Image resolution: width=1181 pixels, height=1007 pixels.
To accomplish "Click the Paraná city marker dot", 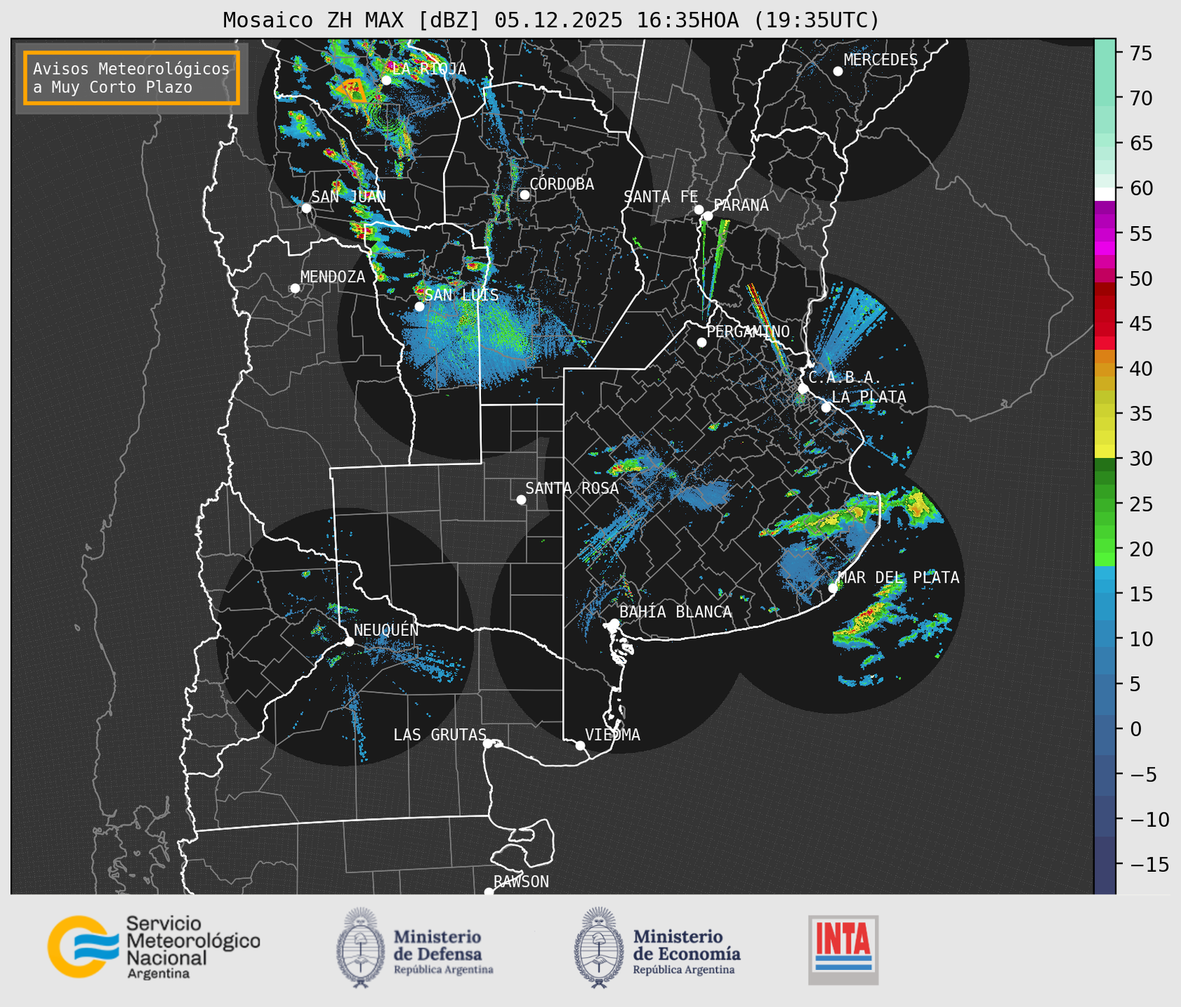I will point(708,216).
